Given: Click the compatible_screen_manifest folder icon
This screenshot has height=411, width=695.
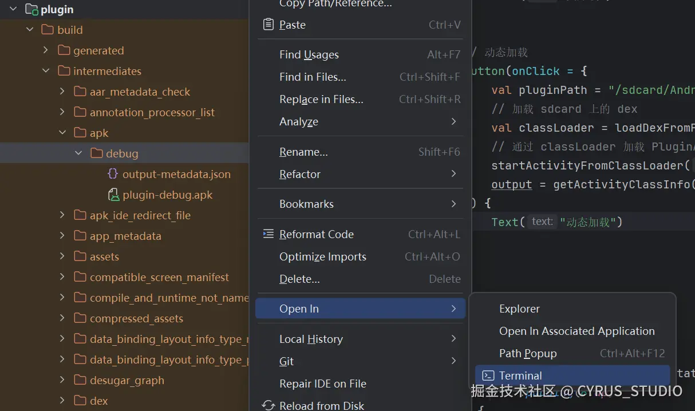Looking at the screenshot, I should [80, 277].
